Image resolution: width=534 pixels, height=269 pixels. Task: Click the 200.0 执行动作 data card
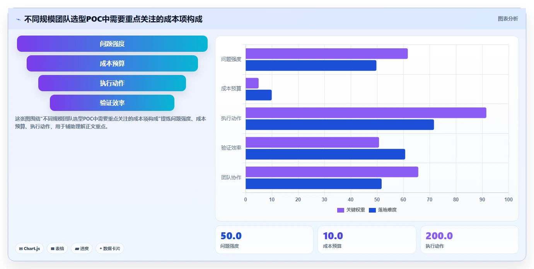tap(469, 240)
